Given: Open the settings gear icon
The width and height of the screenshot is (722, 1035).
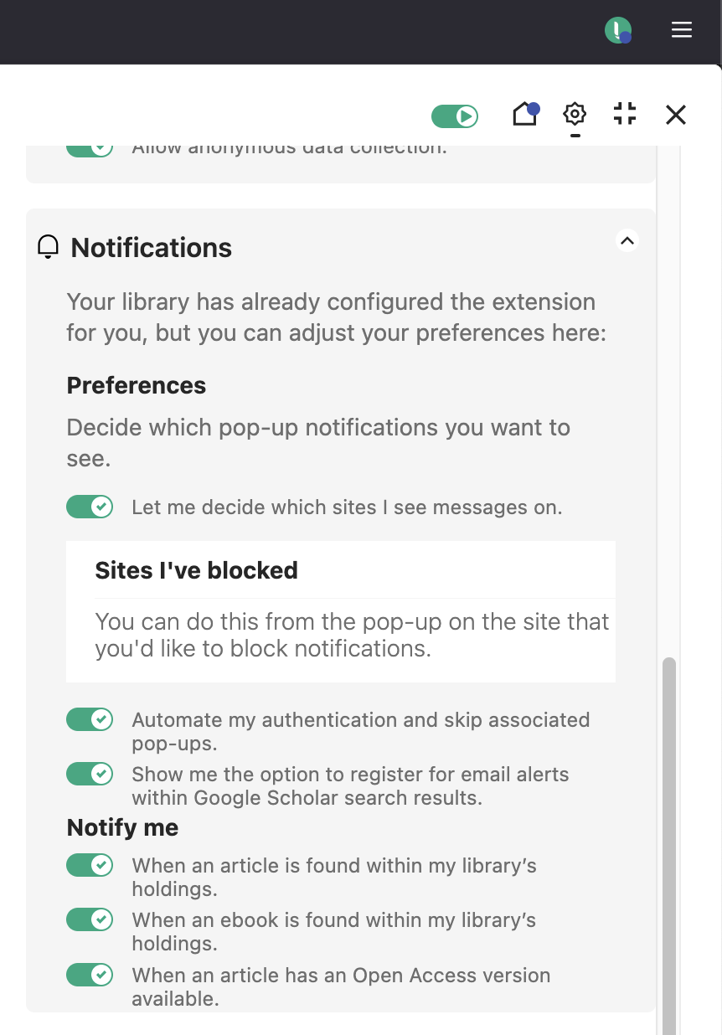Looking at the screenshot, I should pos(575,114).
